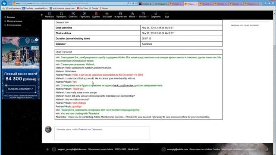Open the Яндекс bookmark
Viewport: 276px width, 155px height.
click(x=103, y=8)
